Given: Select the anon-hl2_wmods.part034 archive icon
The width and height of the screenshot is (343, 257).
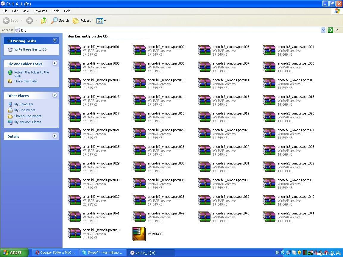Looking at the screenshot, I should (139, 183).
